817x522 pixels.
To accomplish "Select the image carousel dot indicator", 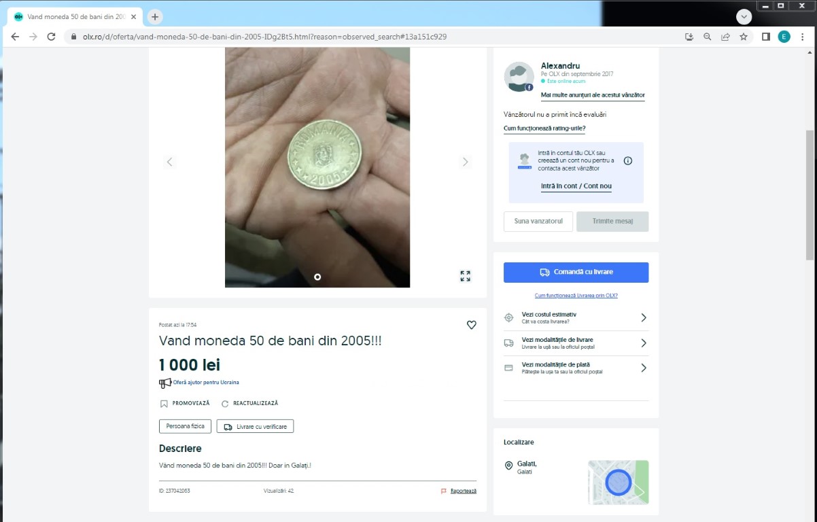I will pyautogui.click(x=317, y=277).
